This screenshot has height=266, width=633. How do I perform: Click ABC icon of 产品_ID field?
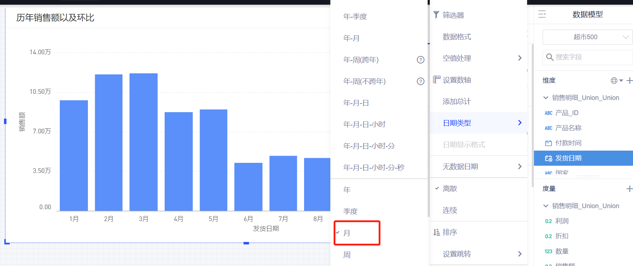coord(548,113)
